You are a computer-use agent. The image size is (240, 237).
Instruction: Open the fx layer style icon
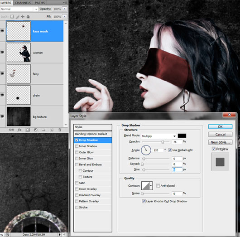pyautogui.click(x=19, y=130)
